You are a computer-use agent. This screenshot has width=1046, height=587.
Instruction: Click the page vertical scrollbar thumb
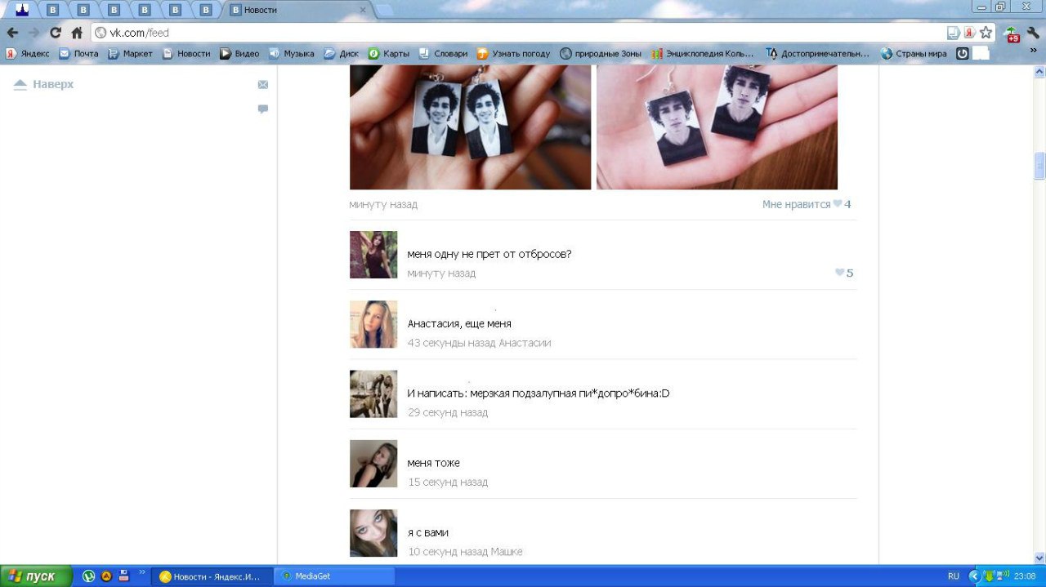click(x=1039, y=166)
